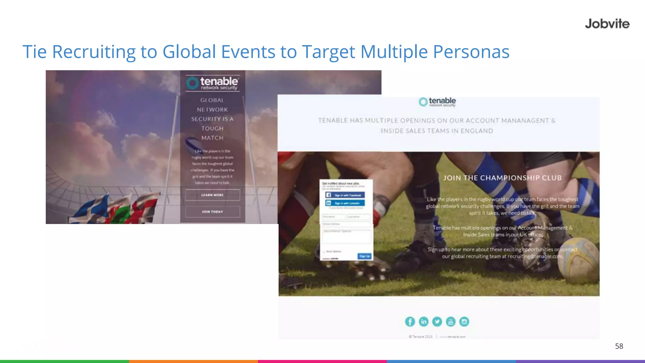Image resolution: width=645 pixels, height=363 pixels.
Task: Click the Facebook icon in page footer
Action: coord(410,322)
